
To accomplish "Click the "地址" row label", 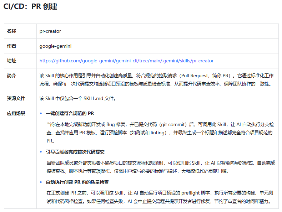I will (11, 61).
